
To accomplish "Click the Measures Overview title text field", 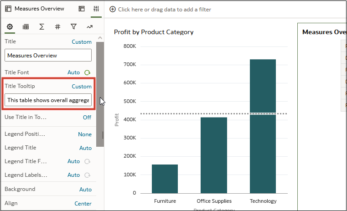I will click(48, 56).
